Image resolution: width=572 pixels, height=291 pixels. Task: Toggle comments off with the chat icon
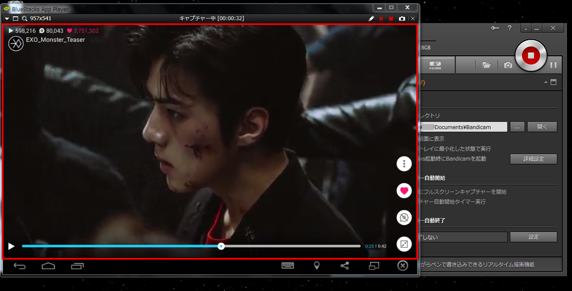[x=404, y=217]
